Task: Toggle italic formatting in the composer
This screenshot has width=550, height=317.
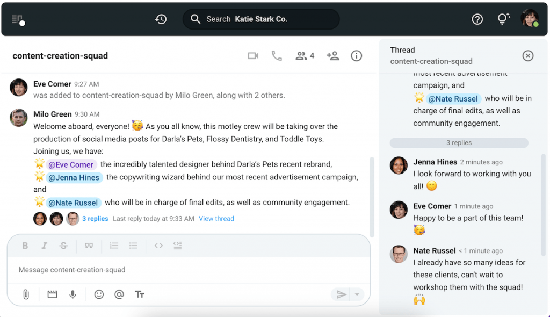Action: (44, 246)
